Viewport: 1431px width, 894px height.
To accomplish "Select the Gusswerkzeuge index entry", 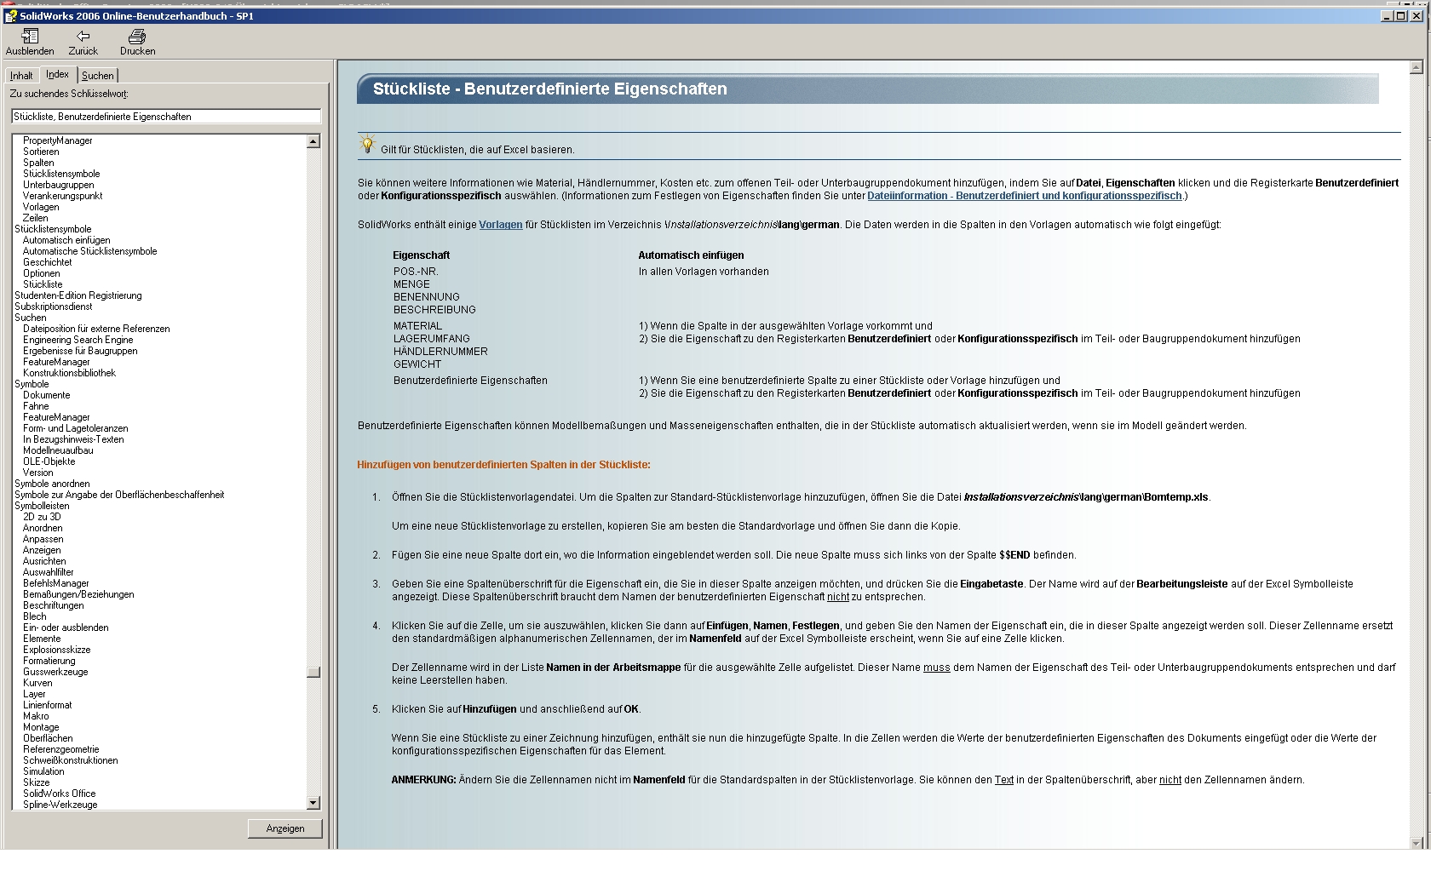I will click(55, 672).
